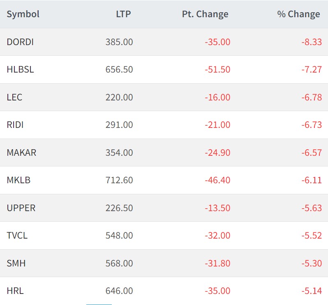
Task: Sort by % Change column header
Action: [298, 14]
